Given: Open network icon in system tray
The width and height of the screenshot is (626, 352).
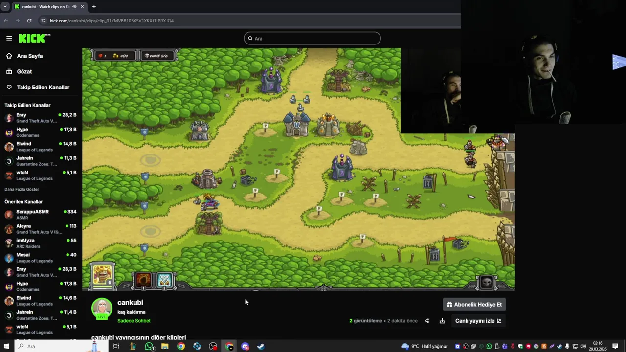Looking at the screenshot, I should 575,346.
